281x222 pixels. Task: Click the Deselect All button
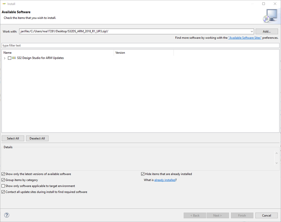pyautogui.click(x=37, y=138)
